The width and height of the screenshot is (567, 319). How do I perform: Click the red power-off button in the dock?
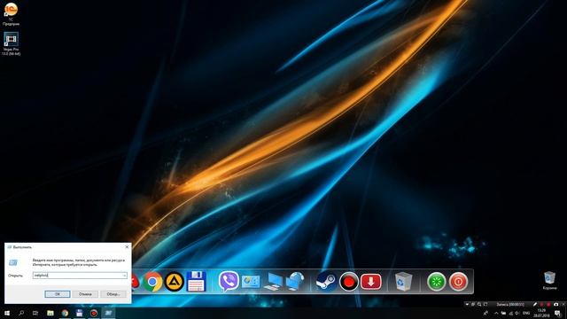pyautogui.click(x=458, y=282)
